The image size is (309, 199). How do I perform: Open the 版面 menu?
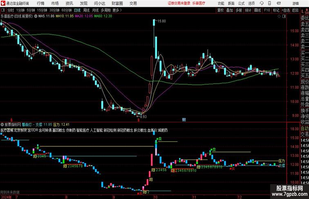[x=231, y=3]
